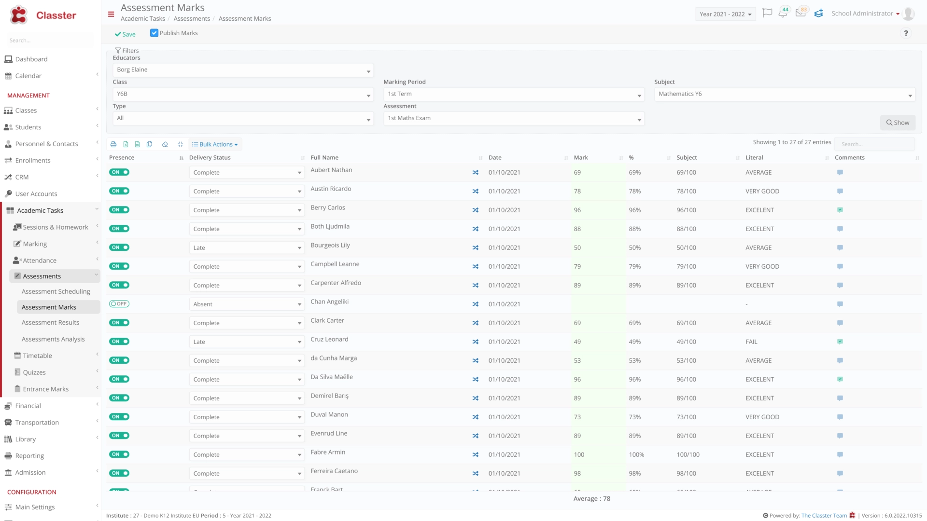Click the Save button

coord(125,34)
